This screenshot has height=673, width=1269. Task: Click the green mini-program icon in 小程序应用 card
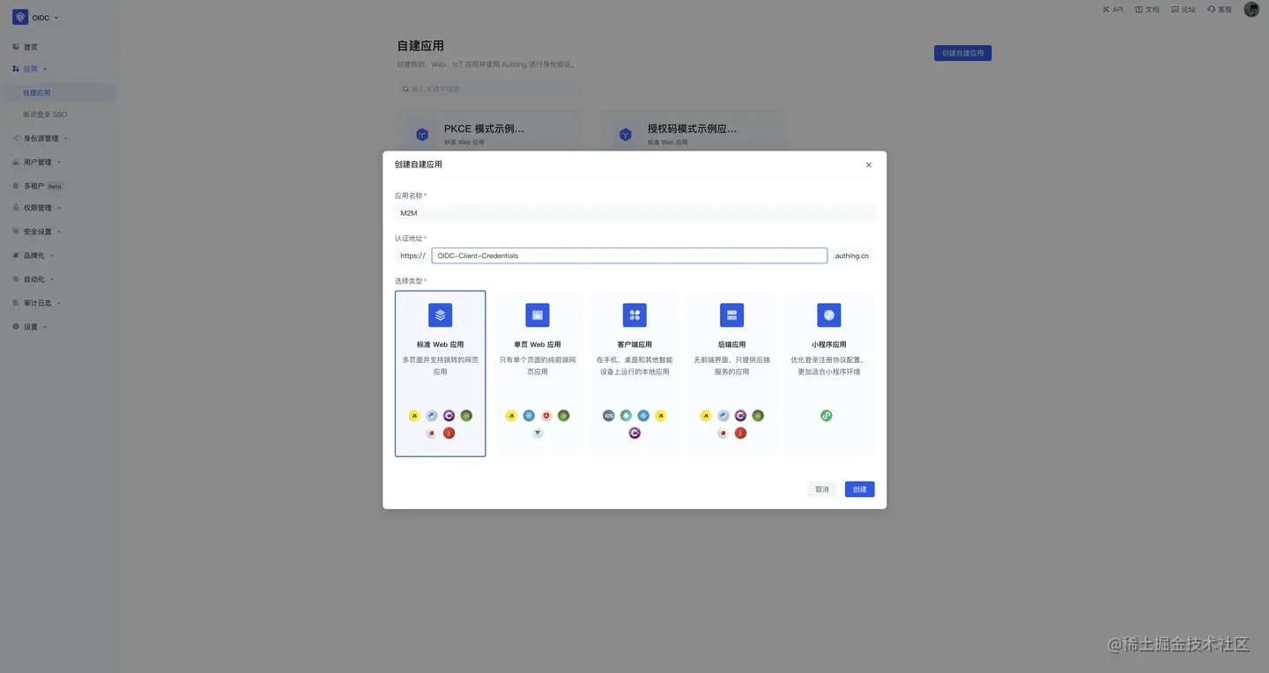[827, 416]
